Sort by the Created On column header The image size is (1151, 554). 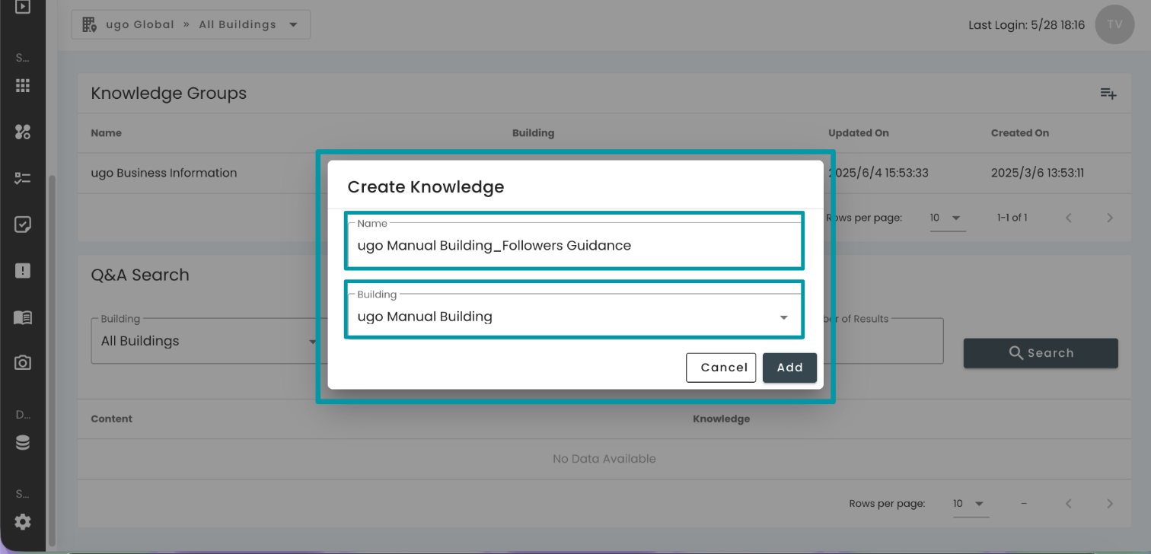[1020, 132]
